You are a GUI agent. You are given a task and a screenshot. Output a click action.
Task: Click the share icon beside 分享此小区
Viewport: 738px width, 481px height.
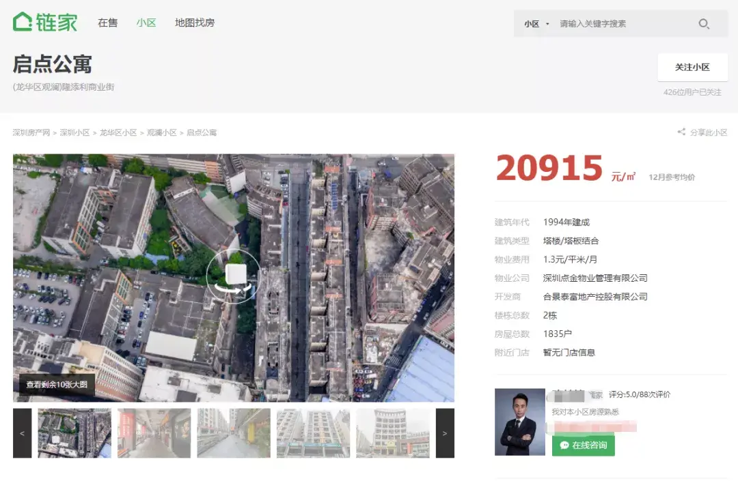tap(681, 132)
